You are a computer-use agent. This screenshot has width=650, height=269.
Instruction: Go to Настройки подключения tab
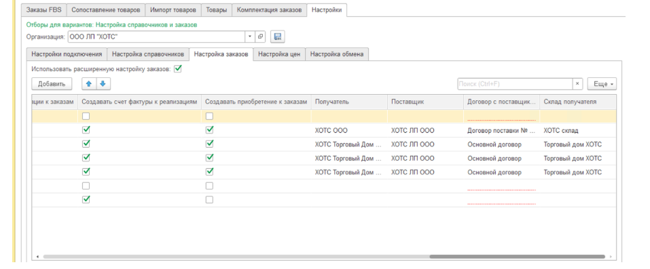[x=67, y=54]
